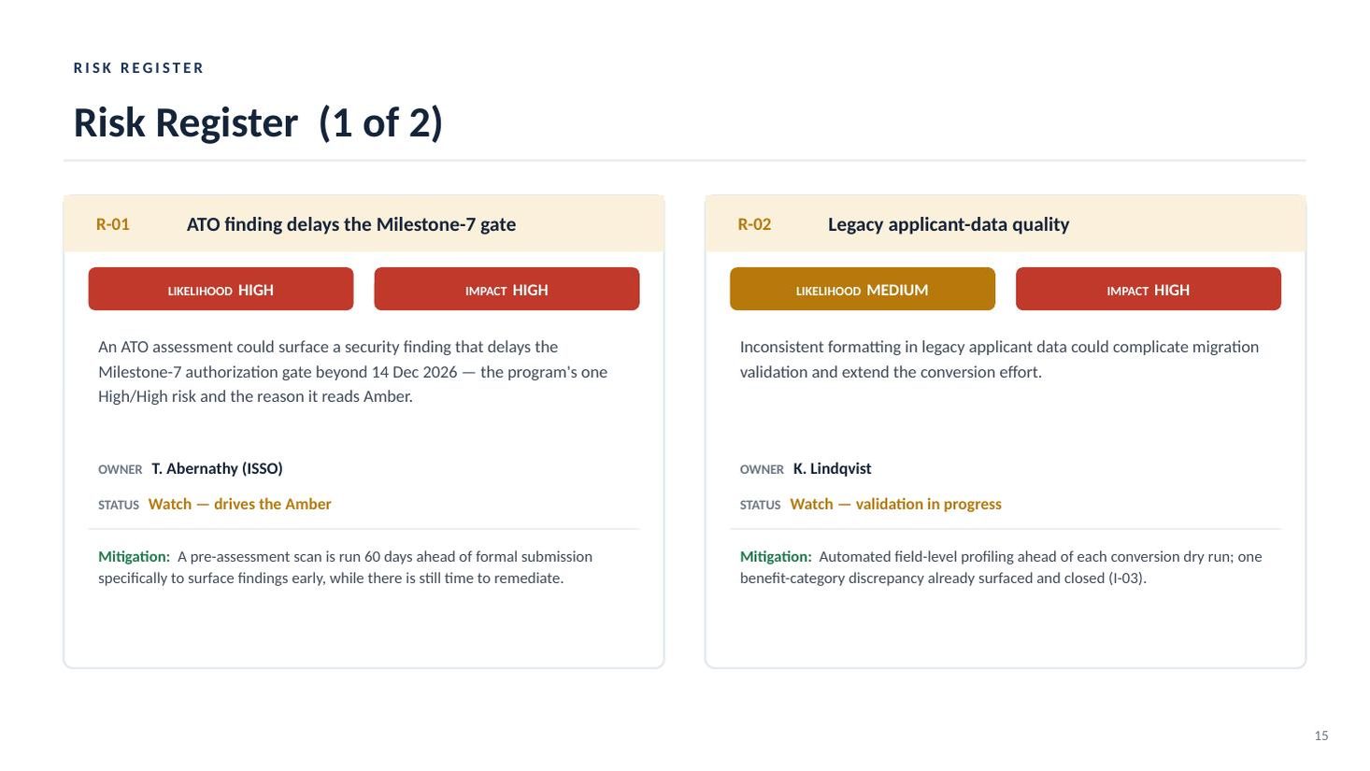Click the Likelihood MEDIUM amber badge
1370x771 pixels.
click(x=862, y=289)
